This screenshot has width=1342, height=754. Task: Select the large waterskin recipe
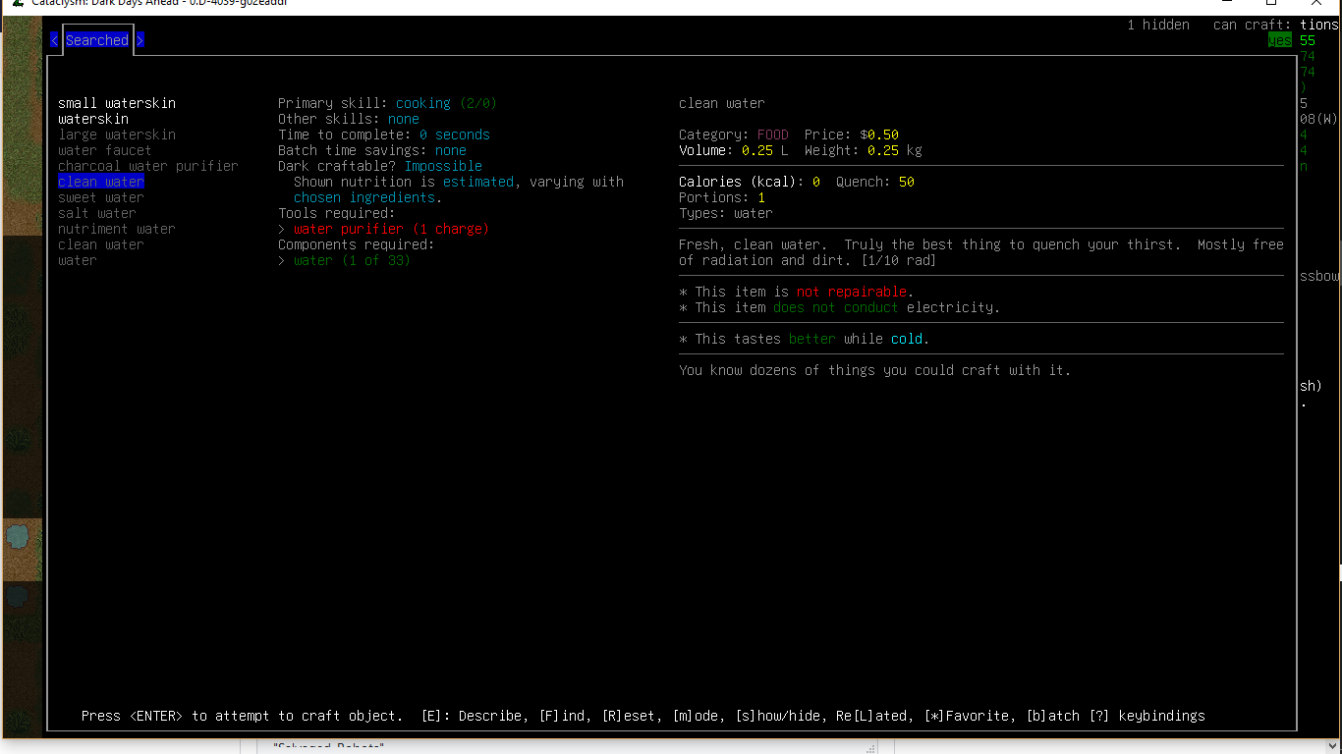pos(117,135)
